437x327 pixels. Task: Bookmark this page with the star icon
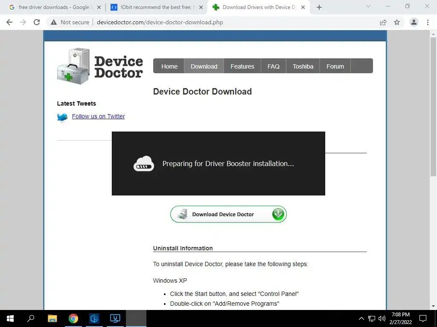click(397, 22)
